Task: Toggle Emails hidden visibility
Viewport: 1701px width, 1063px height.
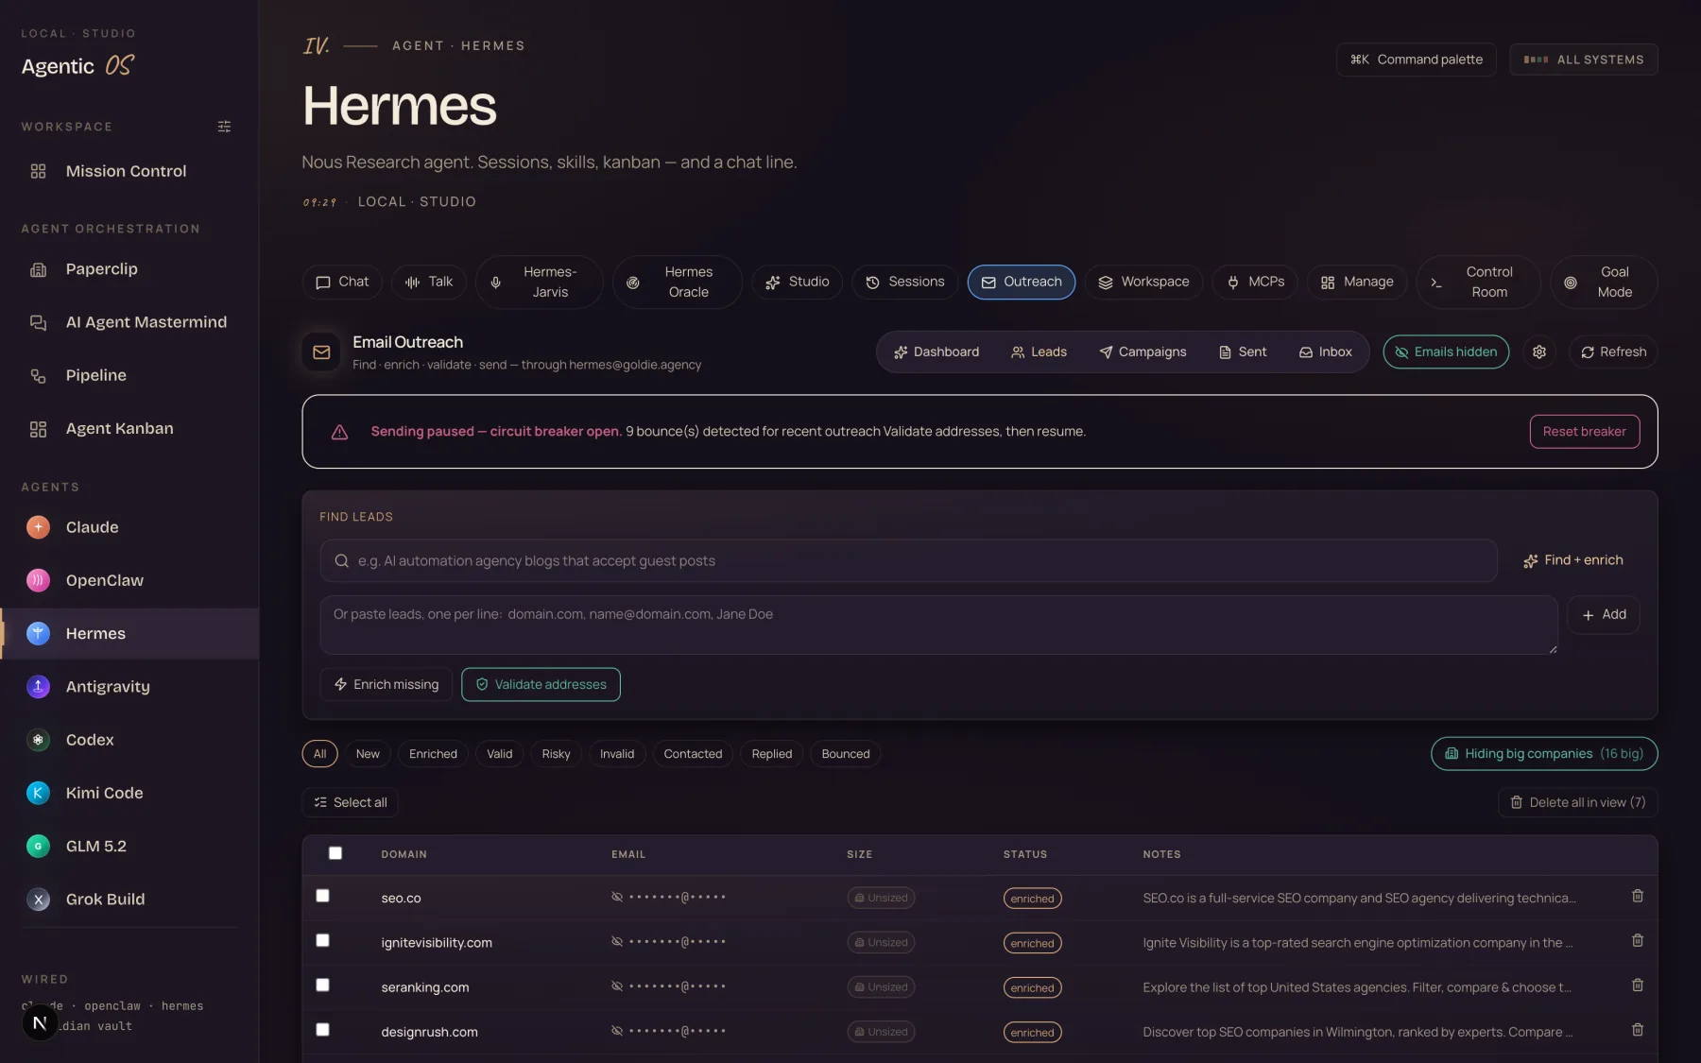Action: point(1446,352)
